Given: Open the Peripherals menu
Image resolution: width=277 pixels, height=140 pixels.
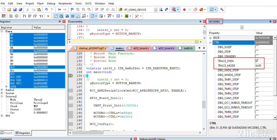Looking at the screenshot, I should click(65, 3).
